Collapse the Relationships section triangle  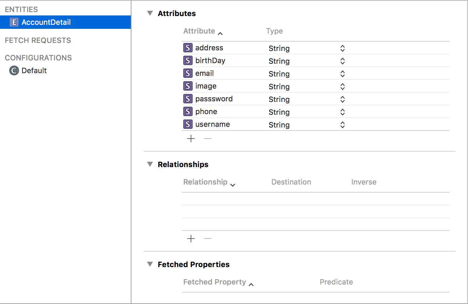click(x=150, y=164)
